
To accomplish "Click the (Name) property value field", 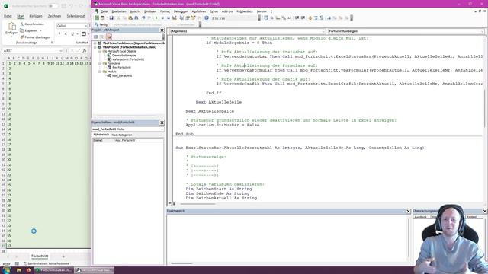I will (139, 140).
